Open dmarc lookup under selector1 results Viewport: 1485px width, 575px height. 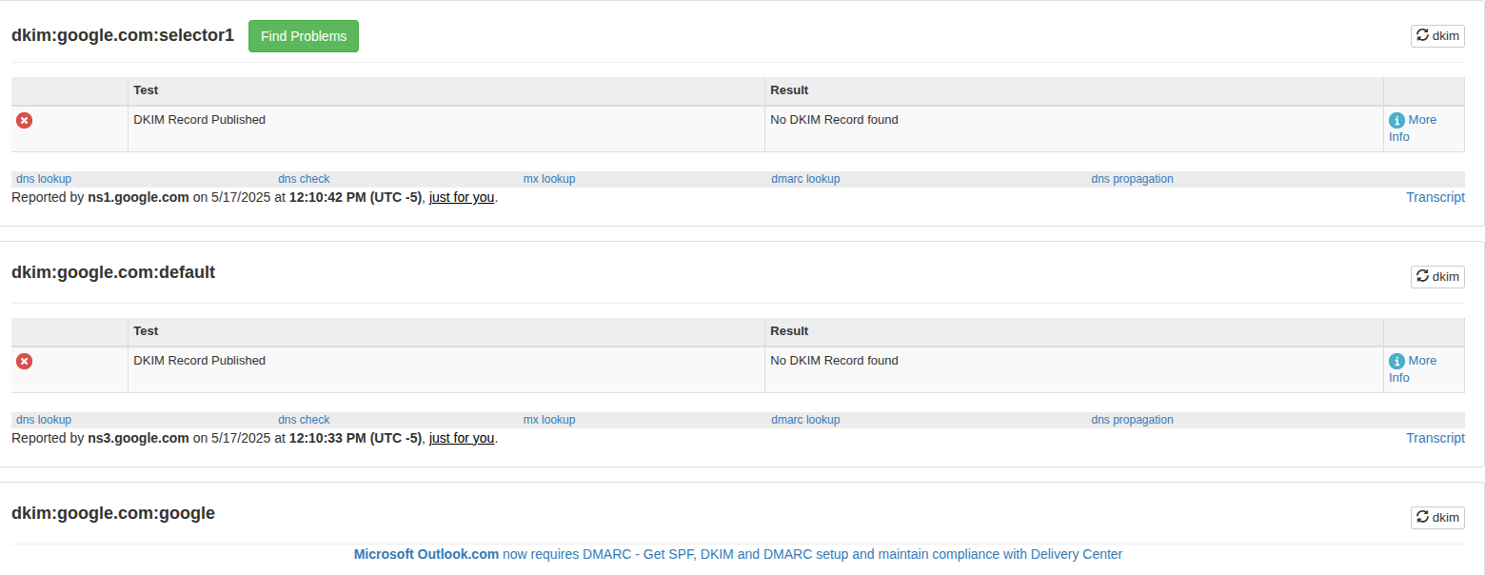pyautogui.click(x=805, y=179)
